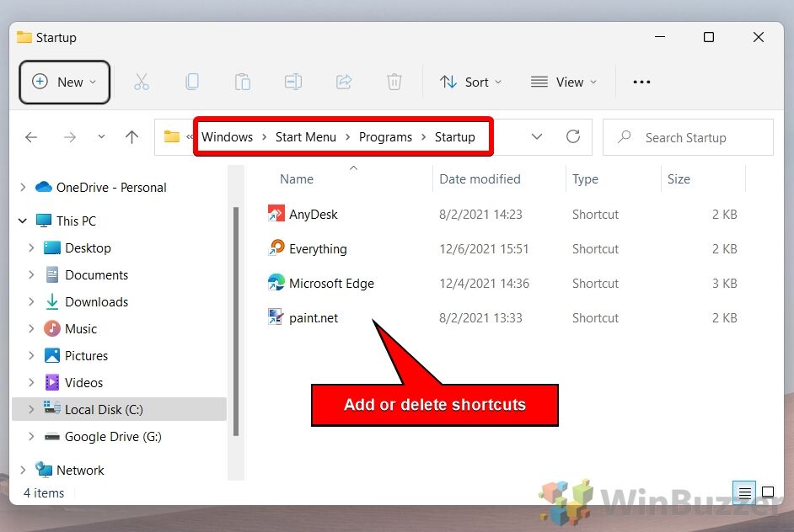This screenshot has width=794, height=532.
Task: Open the See more ellipsis menu
Action: (641, 82)
